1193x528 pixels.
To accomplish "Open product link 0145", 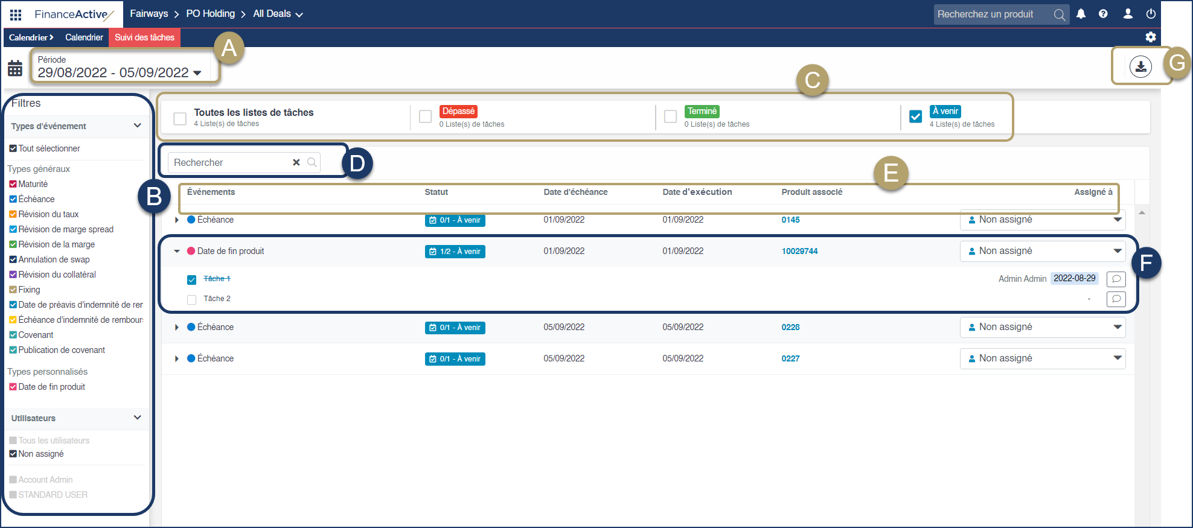I will [790, 220].
